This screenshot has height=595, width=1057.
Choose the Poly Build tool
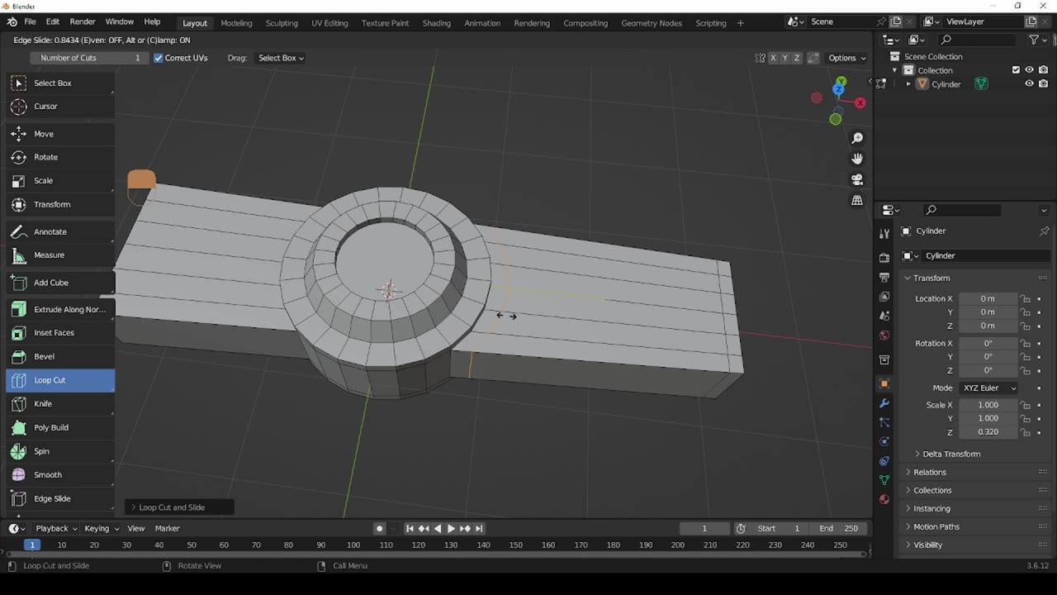click(60, 427)
